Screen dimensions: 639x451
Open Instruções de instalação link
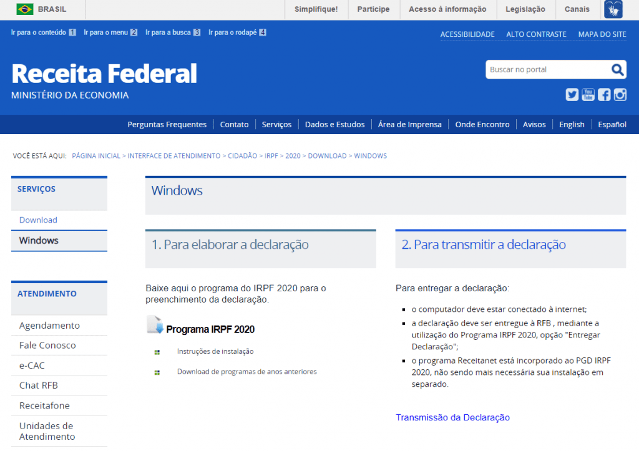click(215, 352)
